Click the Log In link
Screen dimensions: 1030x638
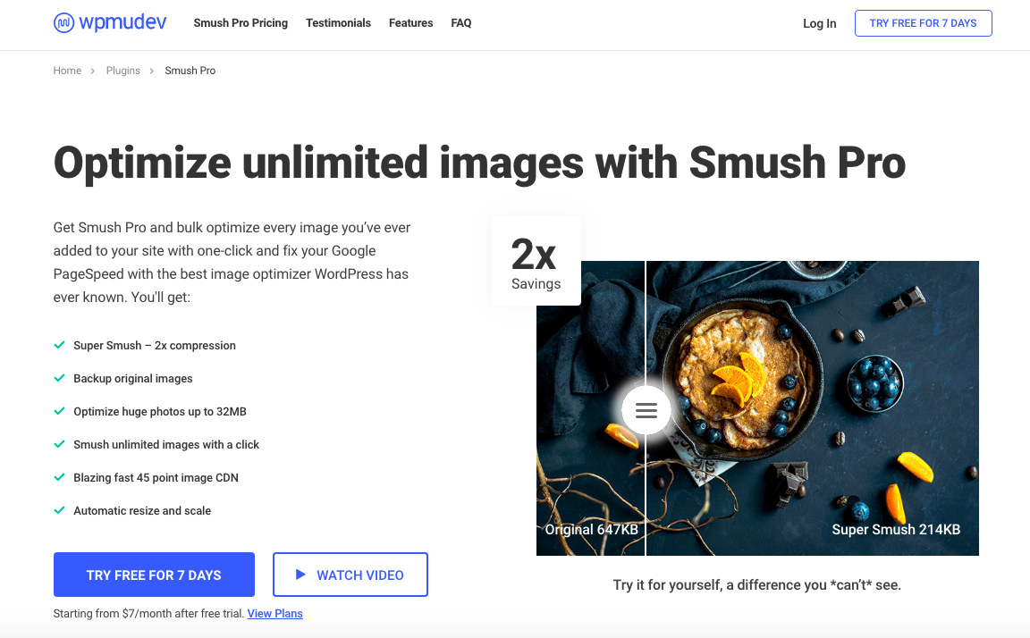point(819,23)
